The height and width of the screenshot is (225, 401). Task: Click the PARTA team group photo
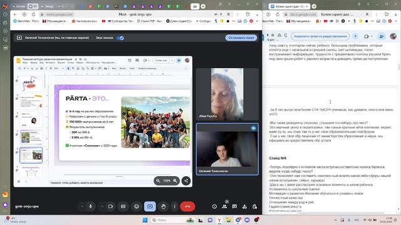coord(155,122)
